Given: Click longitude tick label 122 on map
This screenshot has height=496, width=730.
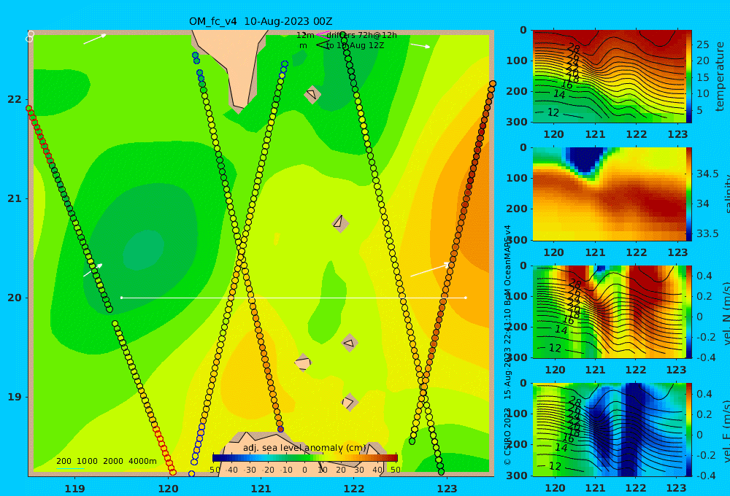Looking at the screenshot, I should tap(354, 489).
